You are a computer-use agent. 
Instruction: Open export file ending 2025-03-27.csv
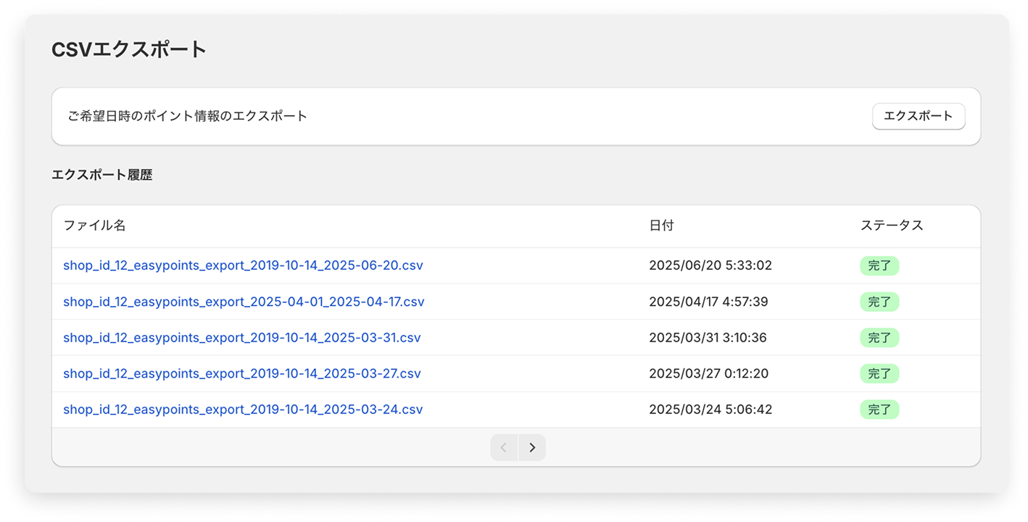242,373
